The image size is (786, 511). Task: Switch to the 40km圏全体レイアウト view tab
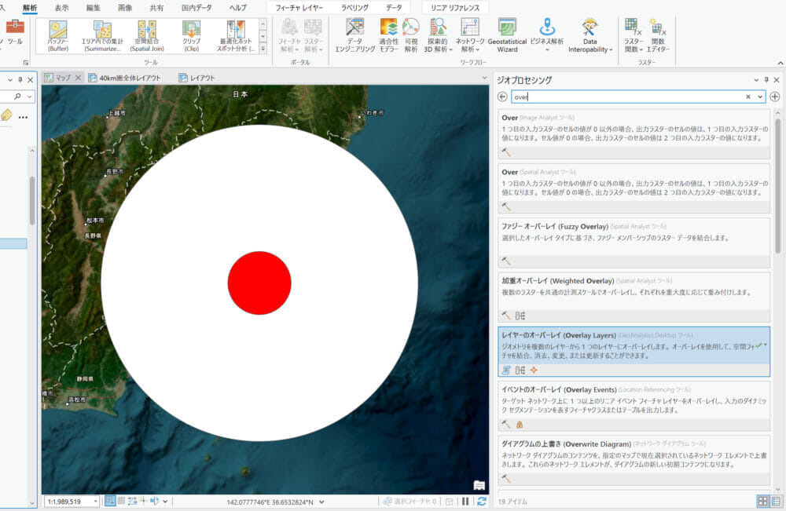pos(125,78)
